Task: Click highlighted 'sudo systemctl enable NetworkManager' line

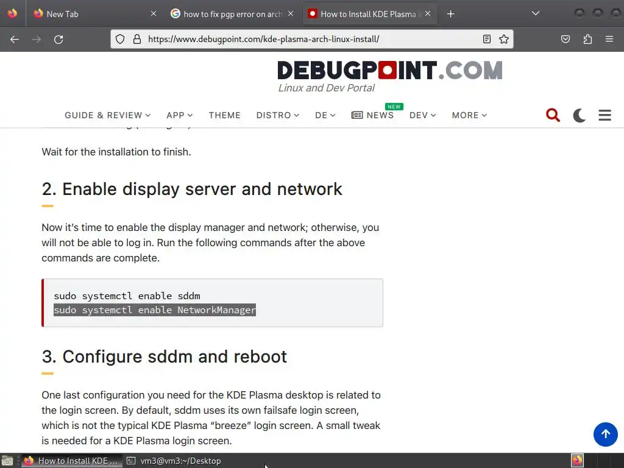Action: tap(155, 310)
